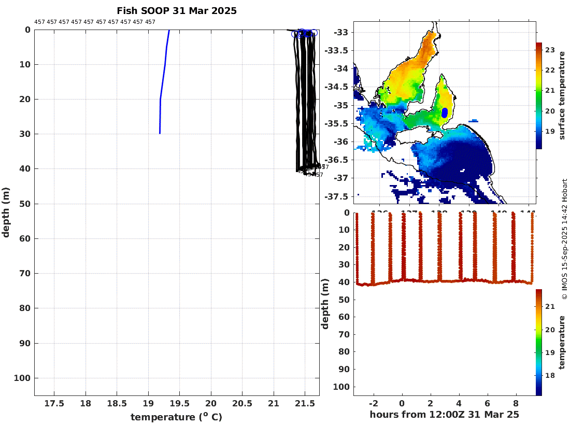Click the '6' hour tick on the time axis
The width and height of the screenshot is (570, 425).
pos(488,403)
